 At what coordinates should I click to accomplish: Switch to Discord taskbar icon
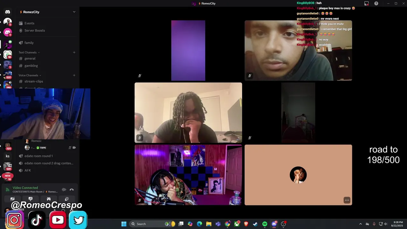point(274,224)
